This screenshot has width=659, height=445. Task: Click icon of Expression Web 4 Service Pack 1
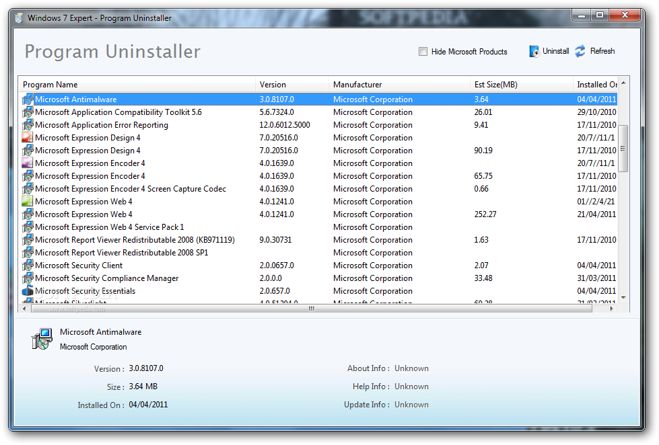pos(28,227)
